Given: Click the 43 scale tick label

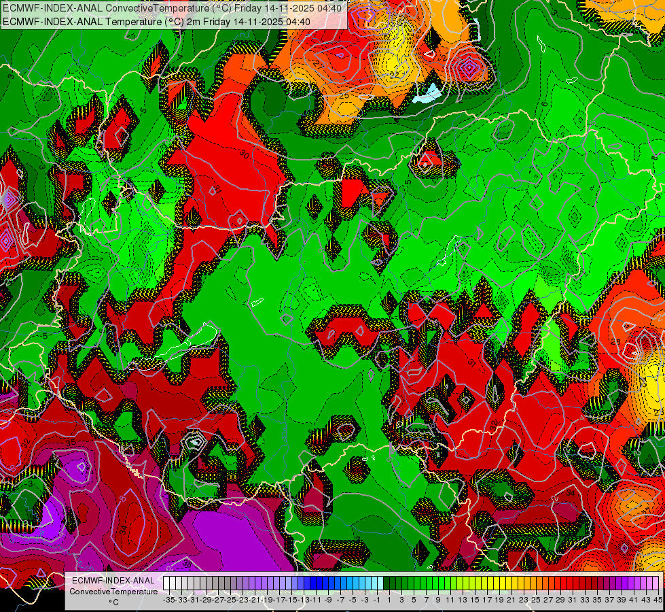Looking at the screenshot, I should tap(646, 600).
